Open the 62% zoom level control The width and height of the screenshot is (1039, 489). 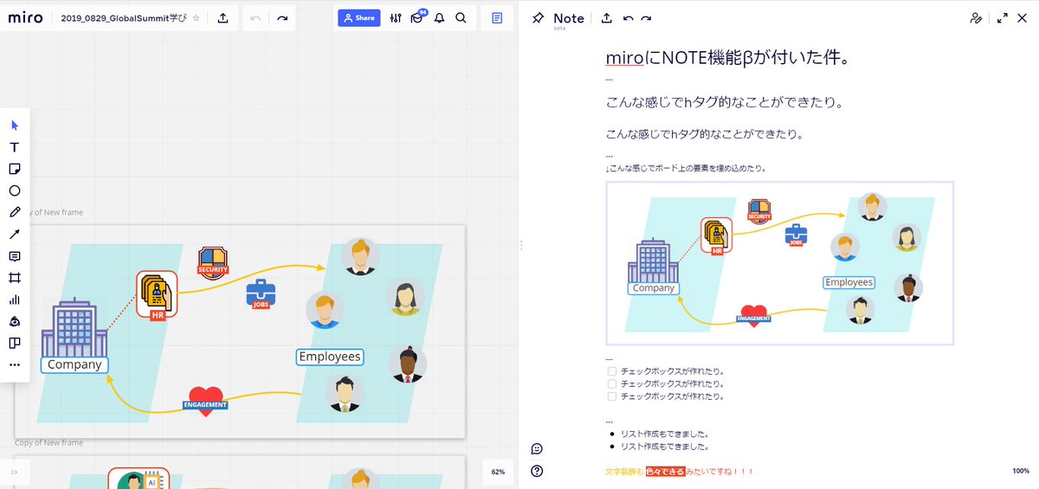point(498,472)
